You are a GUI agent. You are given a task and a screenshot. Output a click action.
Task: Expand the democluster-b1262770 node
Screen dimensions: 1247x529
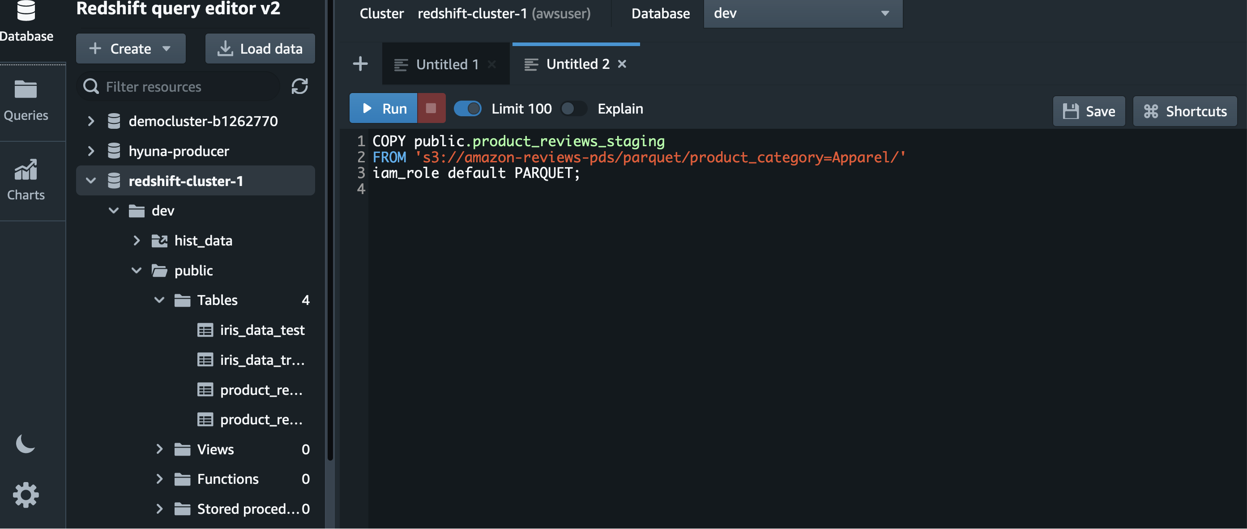click(90, 121)
